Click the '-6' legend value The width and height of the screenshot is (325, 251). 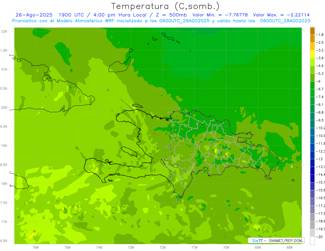[319, 81]
